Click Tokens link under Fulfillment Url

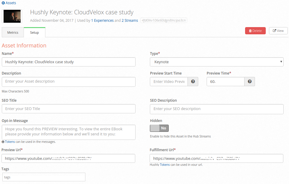coord(165,165)
